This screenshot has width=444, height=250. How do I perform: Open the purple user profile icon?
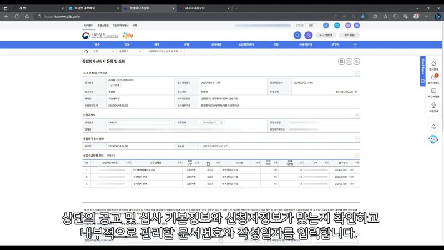pyautogui.click(x=308, y=35)
